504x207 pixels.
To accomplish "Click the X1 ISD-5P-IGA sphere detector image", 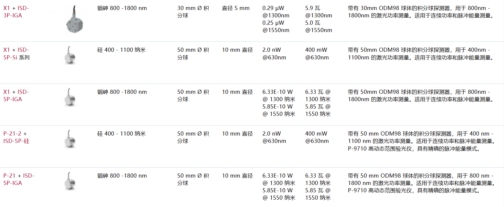I will (x=70, y=97).
